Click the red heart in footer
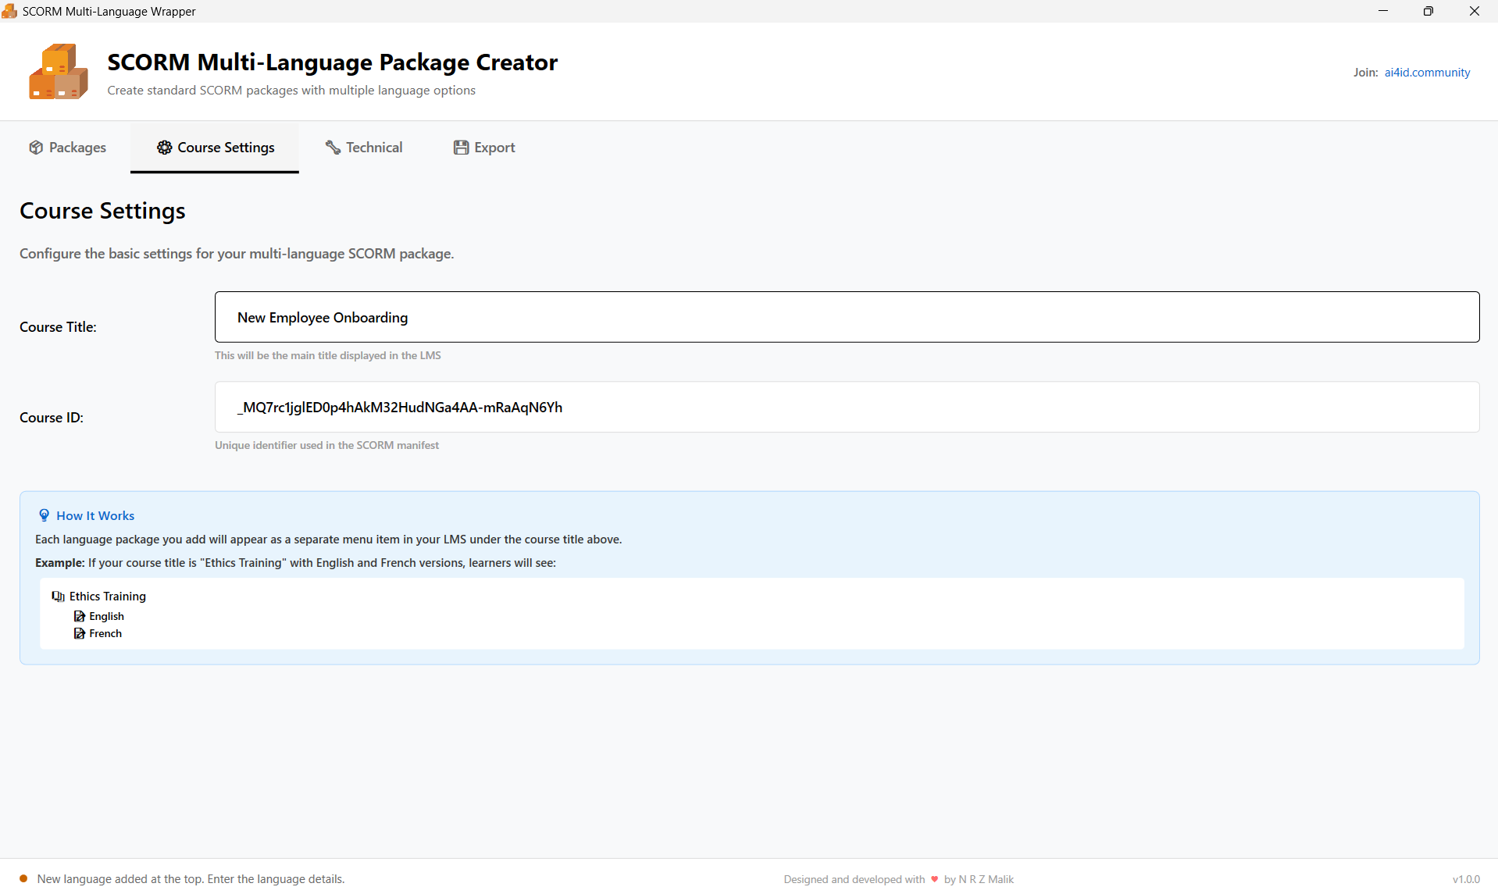Viewport: 1498px width, 894px height. (x=934, y=879)
